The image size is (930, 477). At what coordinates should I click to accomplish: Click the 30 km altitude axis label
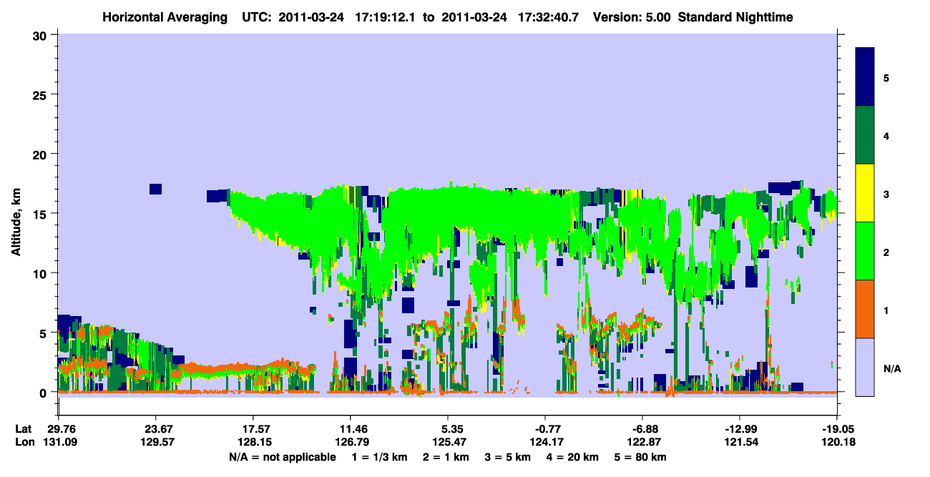[41, 35]
